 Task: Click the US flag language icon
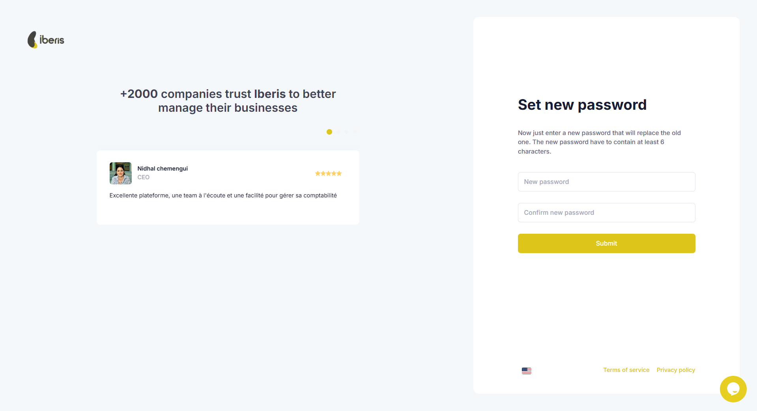pos(526,371)
